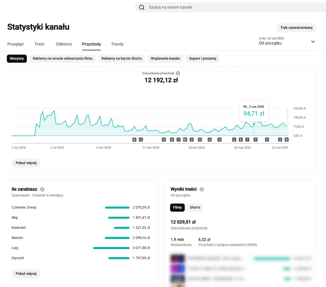The image size is (326, 287).
Task: Click the 2 099,16 zł amount
Action: [x=141, y=238]
